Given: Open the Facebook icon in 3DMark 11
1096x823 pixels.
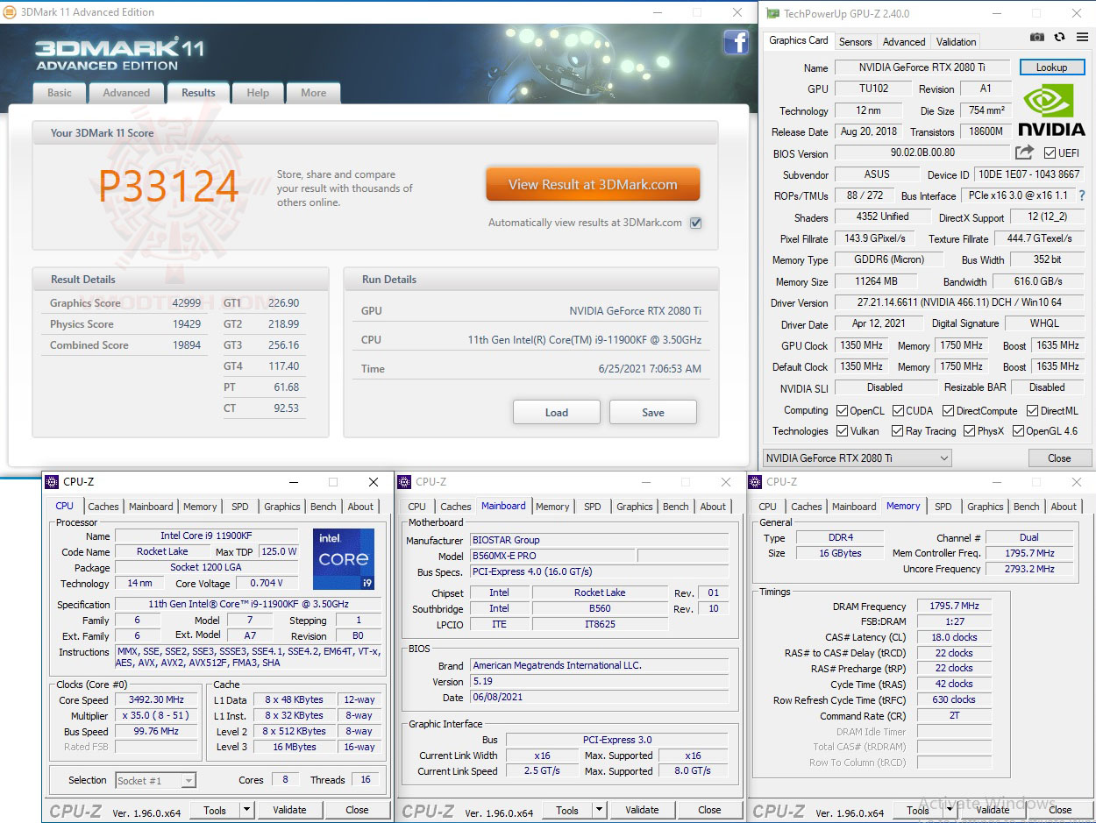Looking at the screenshot, I should (x=735, y=43).
